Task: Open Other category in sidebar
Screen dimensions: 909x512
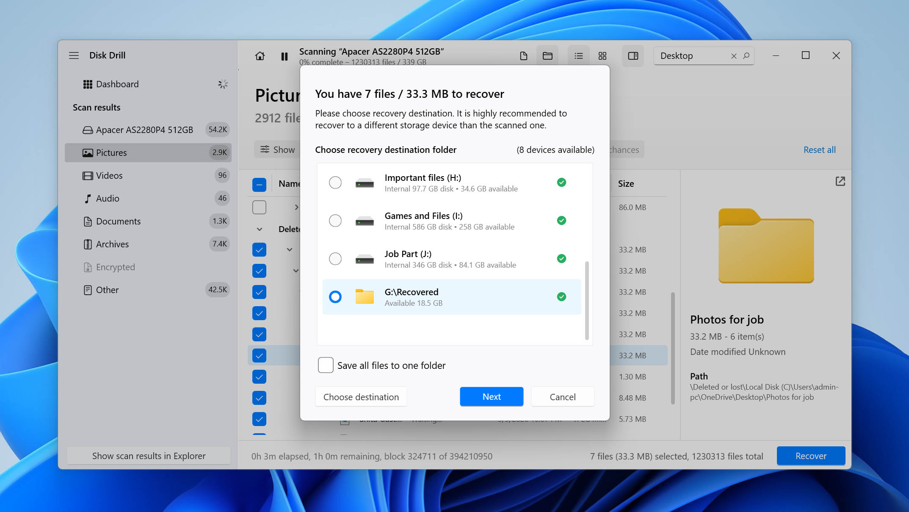Action: (x=148, y=290)
